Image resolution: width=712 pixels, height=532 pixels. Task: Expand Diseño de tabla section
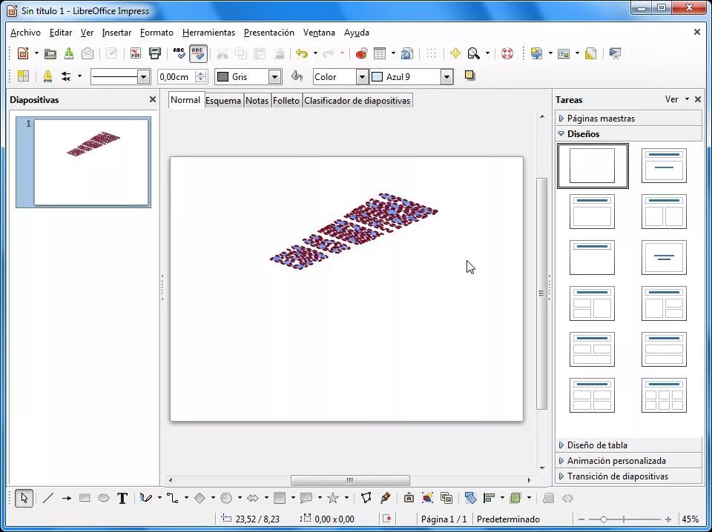click(628, 445)
